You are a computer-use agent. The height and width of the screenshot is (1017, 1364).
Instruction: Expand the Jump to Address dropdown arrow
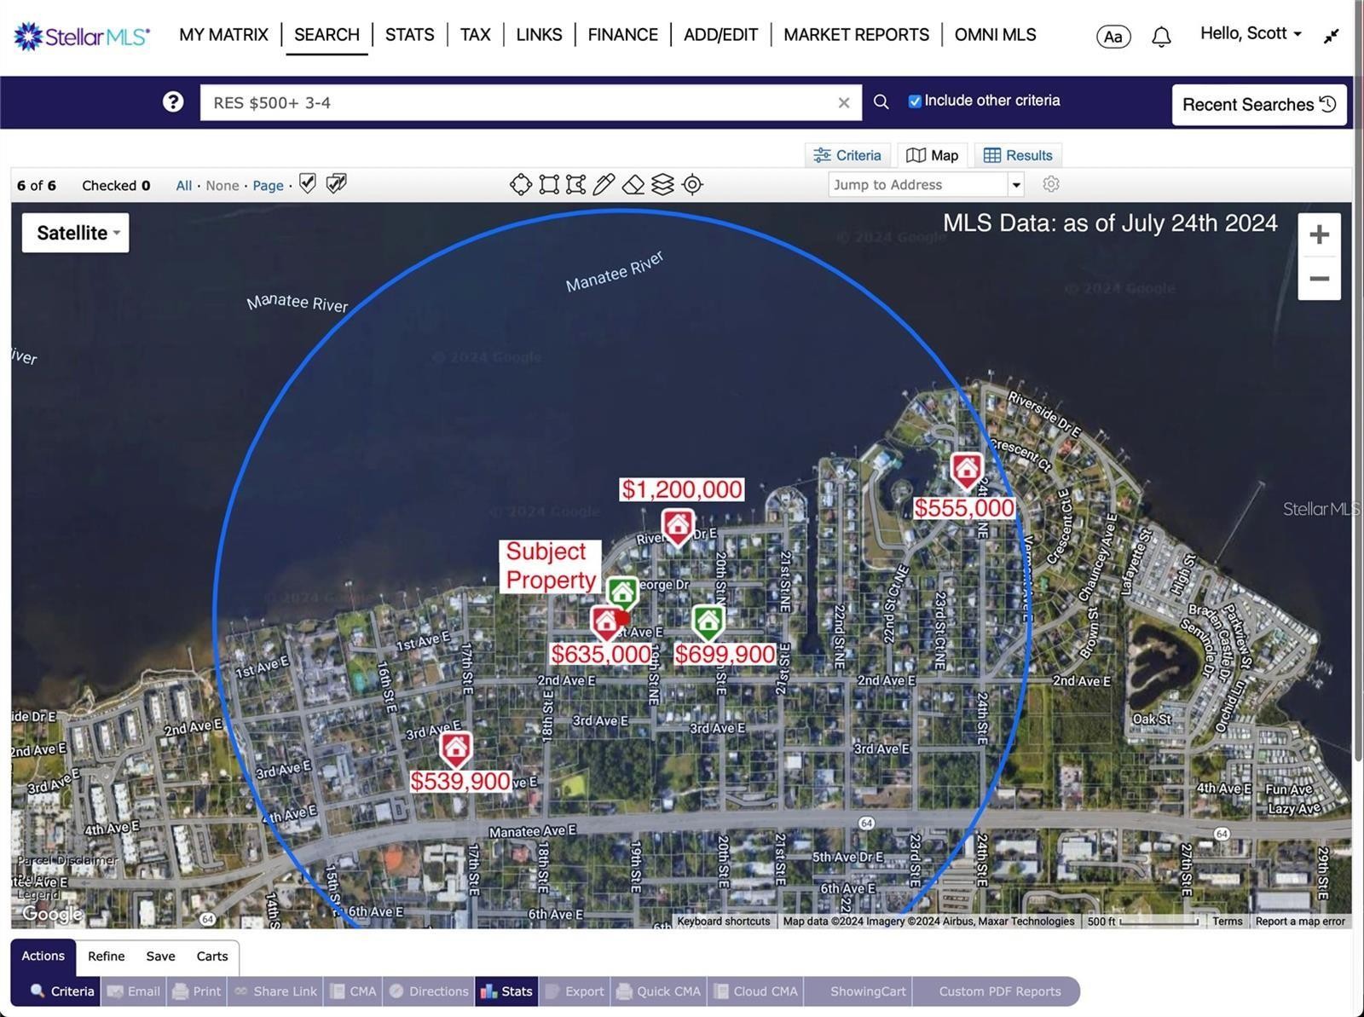[1016, 185]
